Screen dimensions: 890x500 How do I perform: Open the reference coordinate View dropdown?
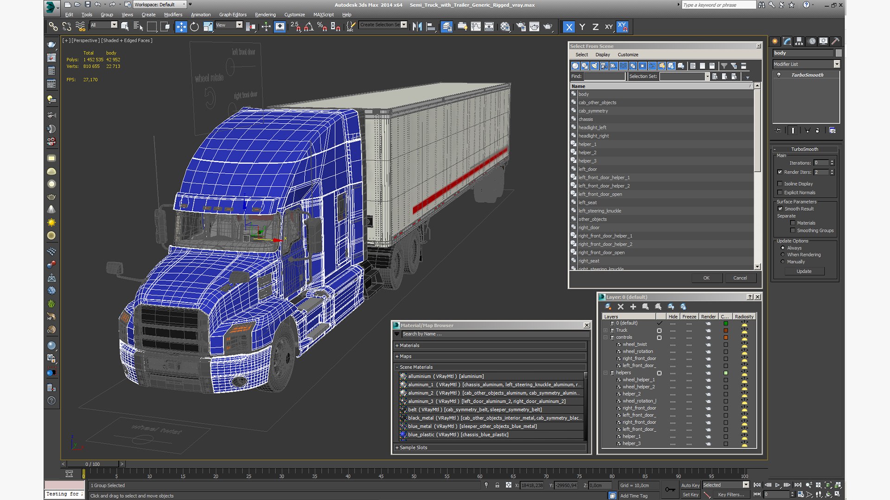229,25
